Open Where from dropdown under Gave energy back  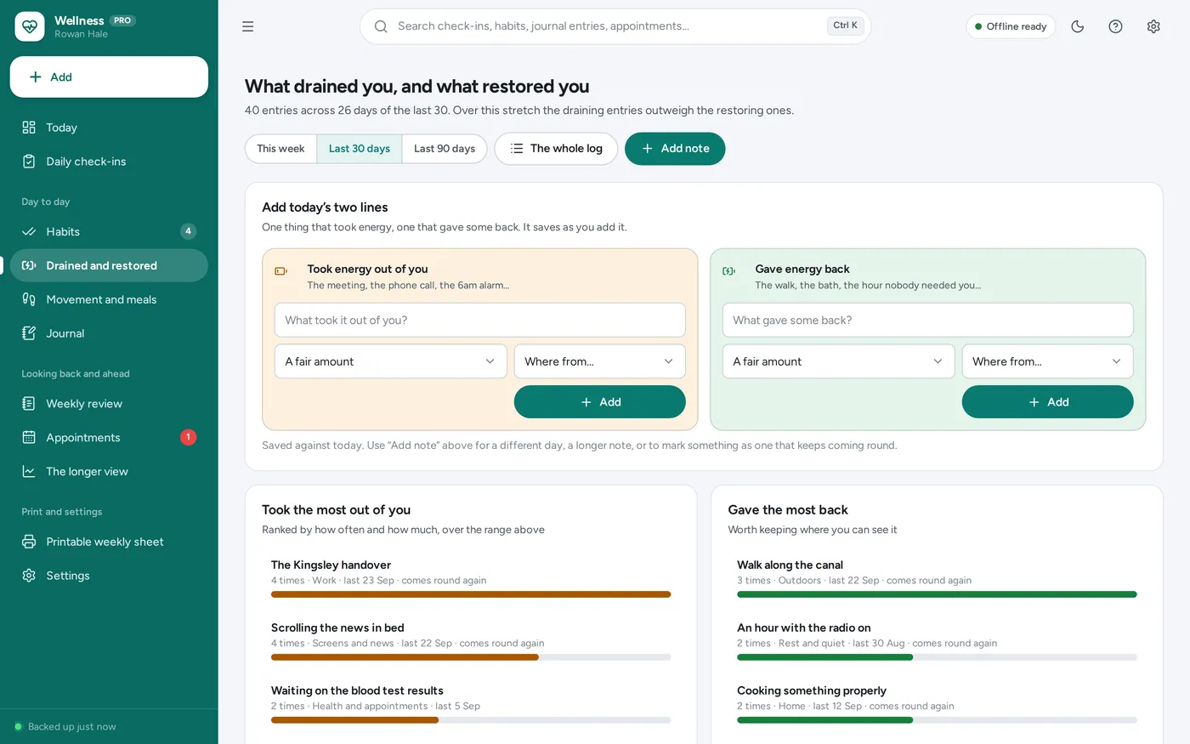pos(1048,361)
